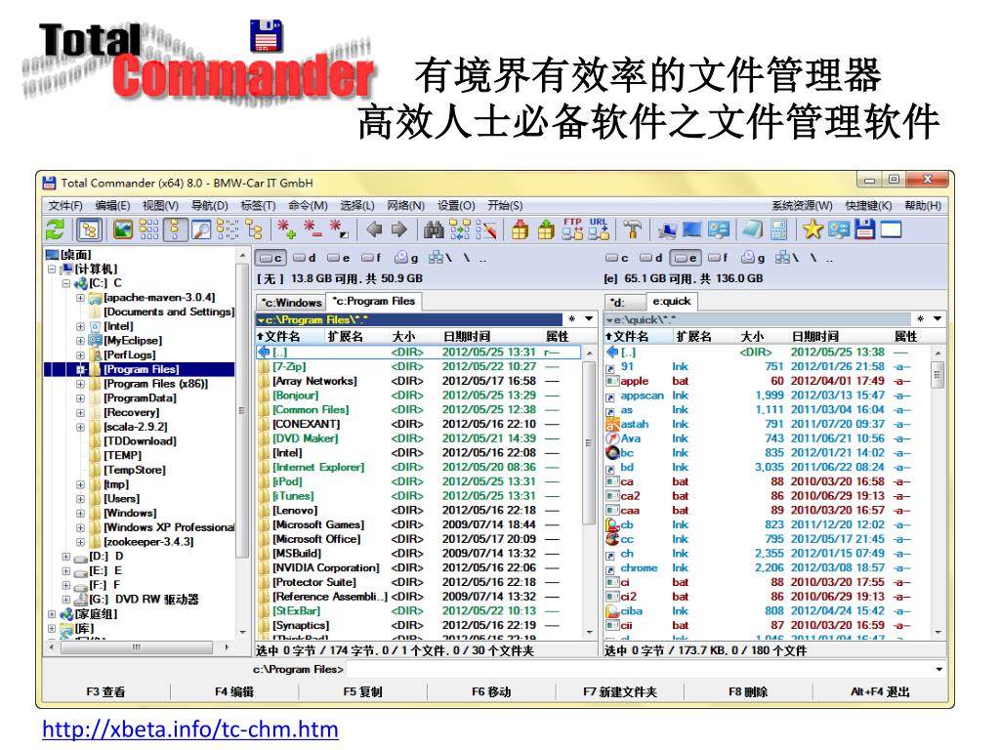The image size is (1000, 750).
Task: Open the xbeta.info/tc-chm.htm link
Action: click(190, 729)
